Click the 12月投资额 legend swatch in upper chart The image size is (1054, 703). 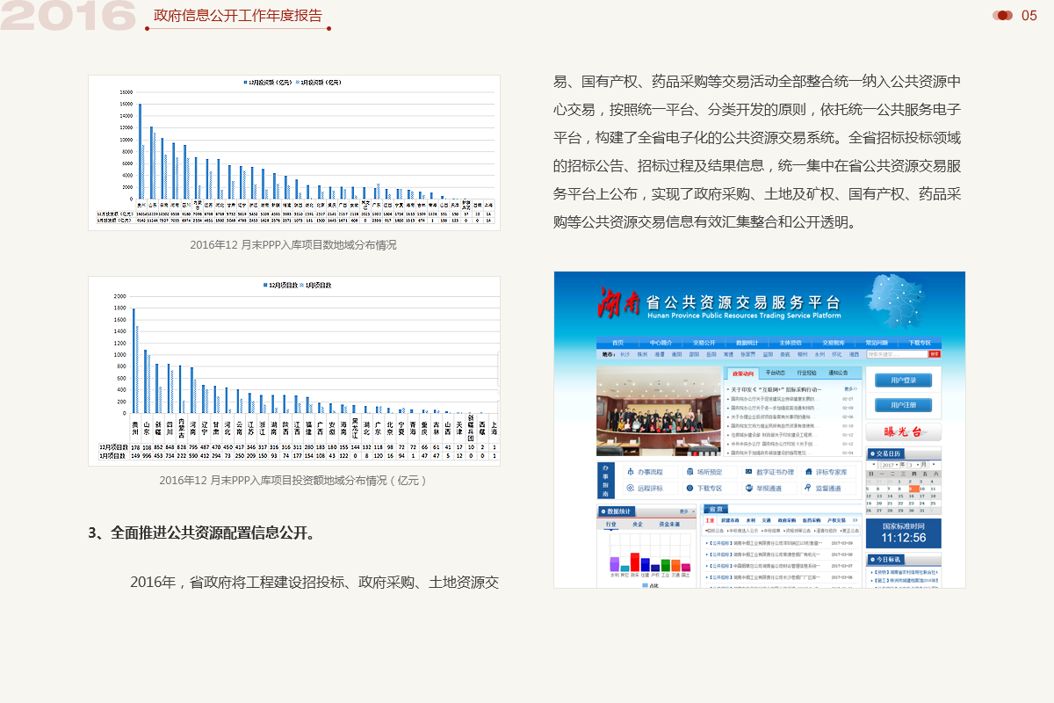point(246,82)
